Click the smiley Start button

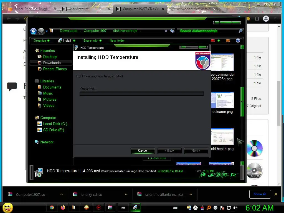(7, 207)
